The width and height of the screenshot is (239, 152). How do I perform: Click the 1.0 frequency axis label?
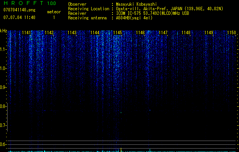3,68
